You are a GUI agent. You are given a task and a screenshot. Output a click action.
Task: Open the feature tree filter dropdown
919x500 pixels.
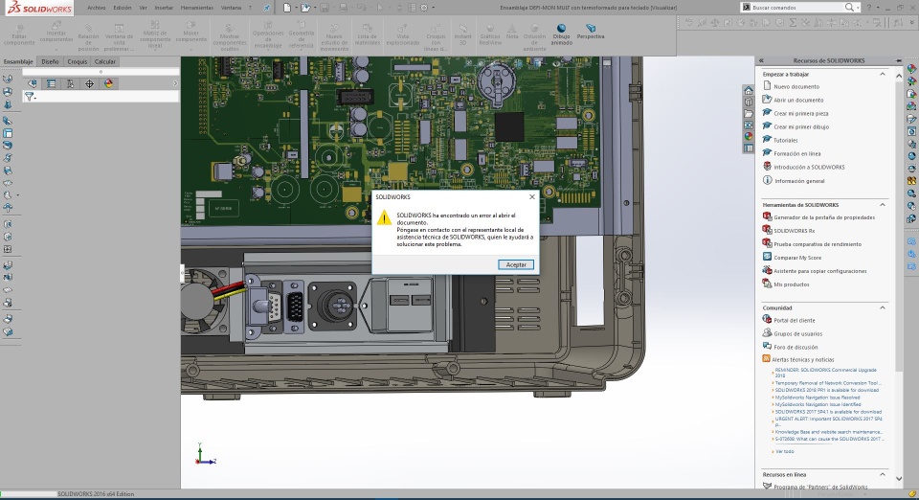[34, 97]
